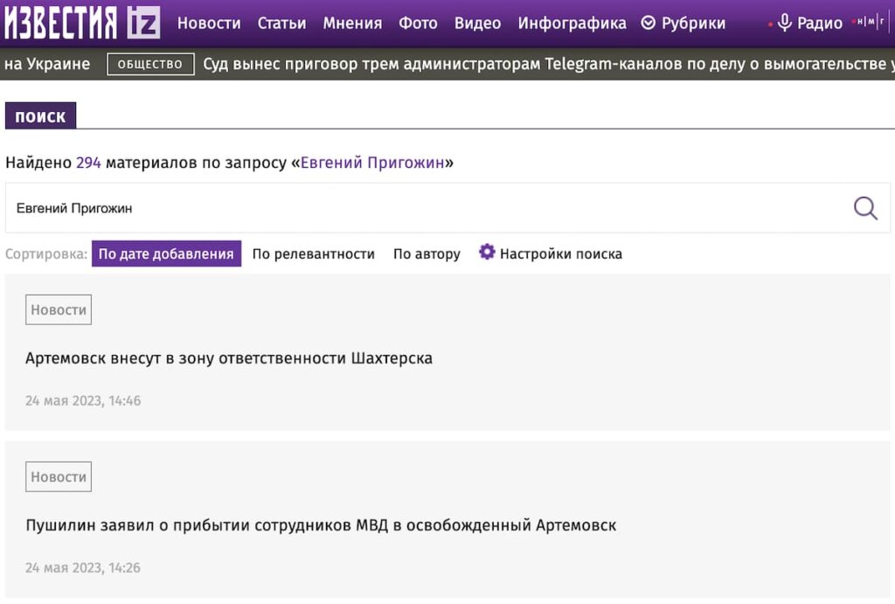Sort results По дате добавления

(166, 254)
